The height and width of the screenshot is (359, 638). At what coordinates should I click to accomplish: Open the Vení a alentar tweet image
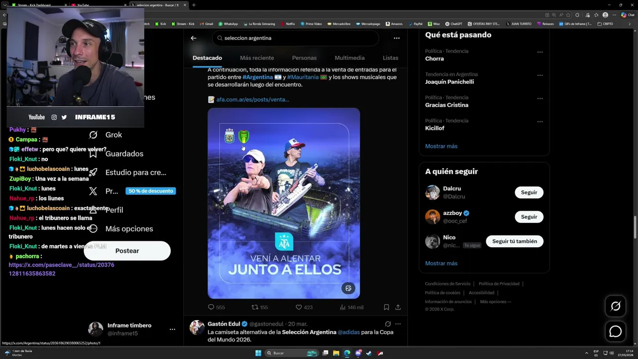coord(284,203)
